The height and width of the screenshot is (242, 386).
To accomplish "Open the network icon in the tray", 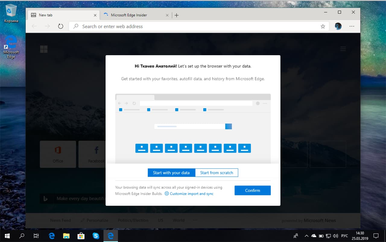I will tap(328, 236).
